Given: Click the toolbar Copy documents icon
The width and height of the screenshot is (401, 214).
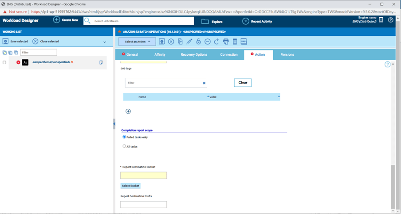Looking at the screenshot, I should tap(180, 42).
